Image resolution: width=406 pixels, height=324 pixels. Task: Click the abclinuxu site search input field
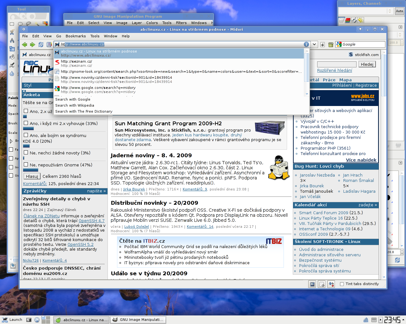point(337,64)
